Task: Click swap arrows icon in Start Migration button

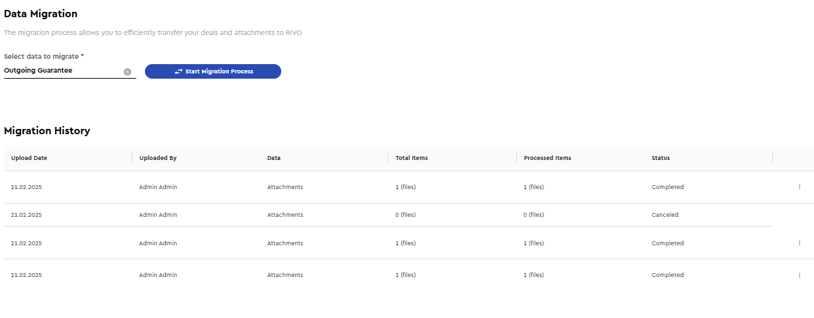Action: [178, 71]
